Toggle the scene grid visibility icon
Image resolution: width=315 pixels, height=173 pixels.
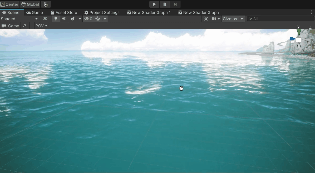(98, 19)
